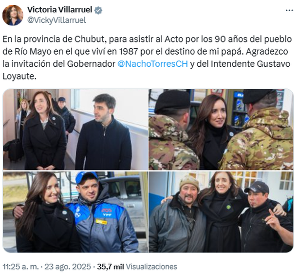Open the top-left airport photo

(75, 129)
